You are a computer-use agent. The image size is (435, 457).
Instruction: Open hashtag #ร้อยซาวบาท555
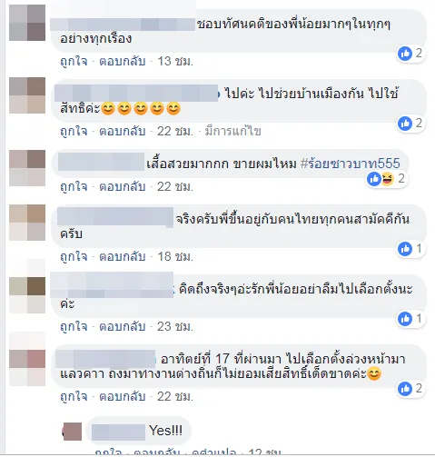click(351, 164)
